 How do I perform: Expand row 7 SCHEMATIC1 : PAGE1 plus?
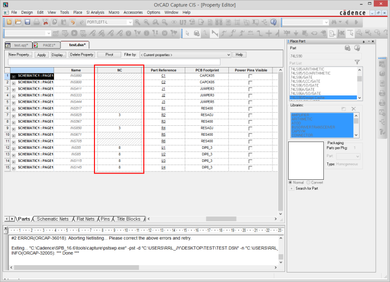point(14,116)
